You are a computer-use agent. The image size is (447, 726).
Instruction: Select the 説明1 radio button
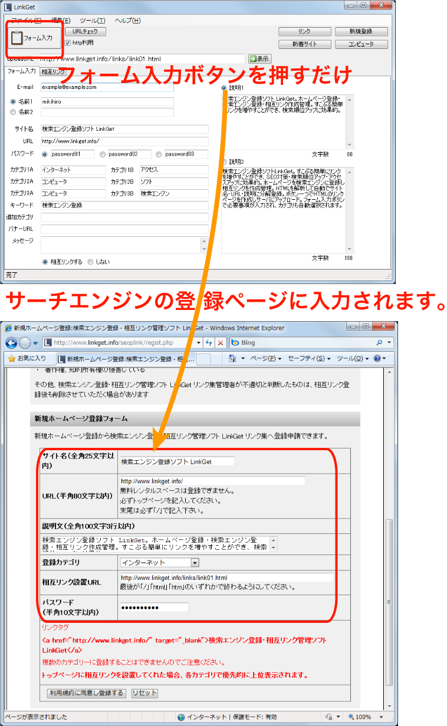pyautogui.click(x=224, y=88)
